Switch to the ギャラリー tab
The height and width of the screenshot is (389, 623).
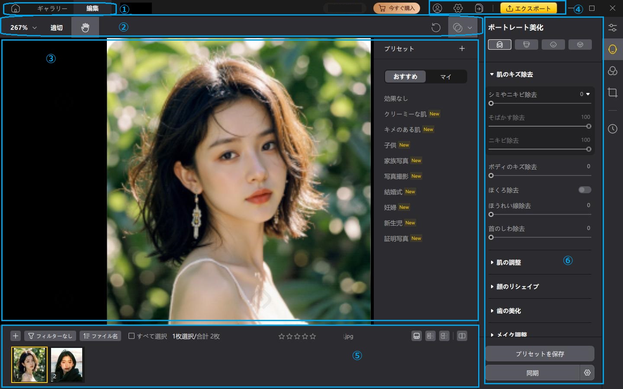[x=52, y=8]
